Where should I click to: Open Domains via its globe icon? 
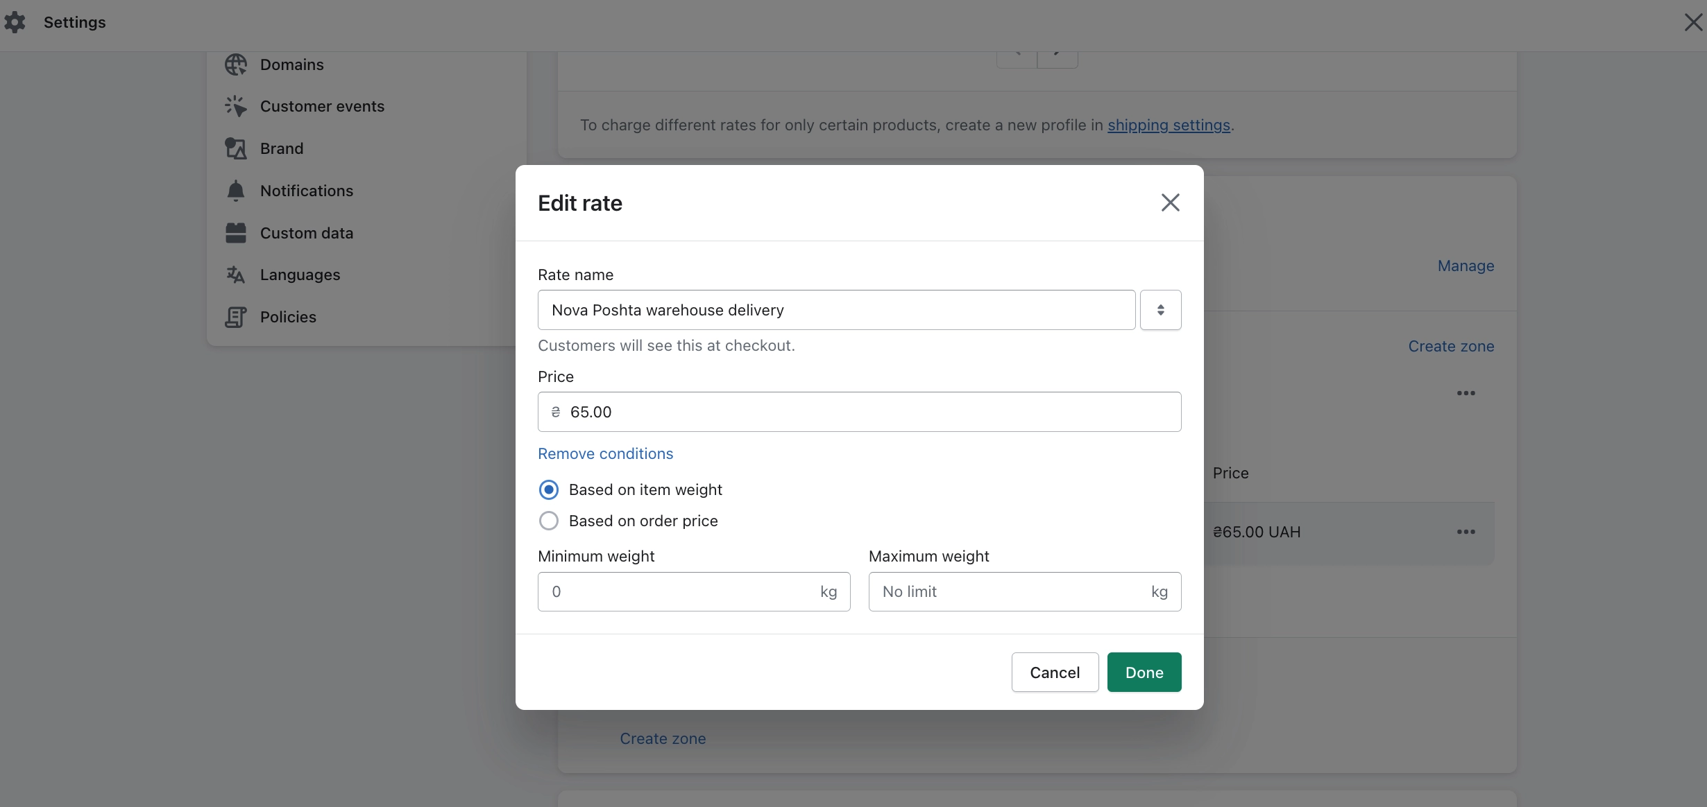tap(236, 64)
